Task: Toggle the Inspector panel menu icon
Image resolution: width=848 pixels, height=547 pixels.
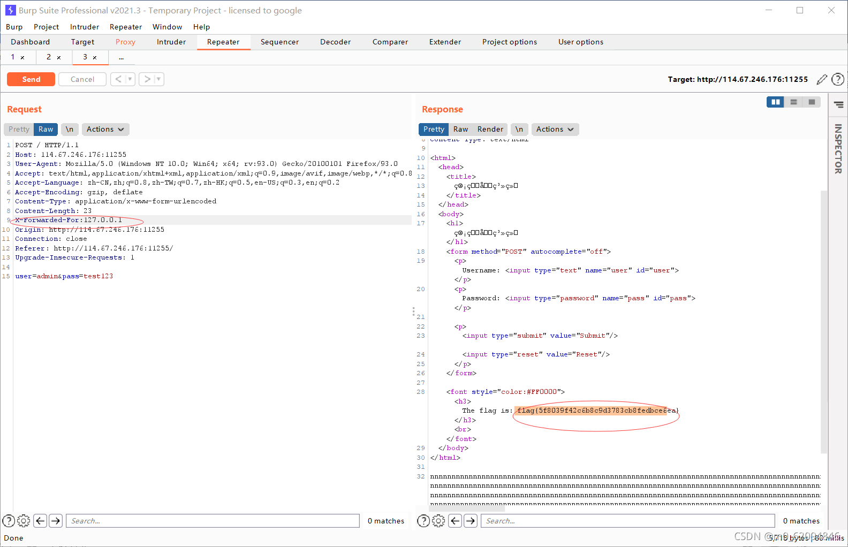Action: [838, 105]
